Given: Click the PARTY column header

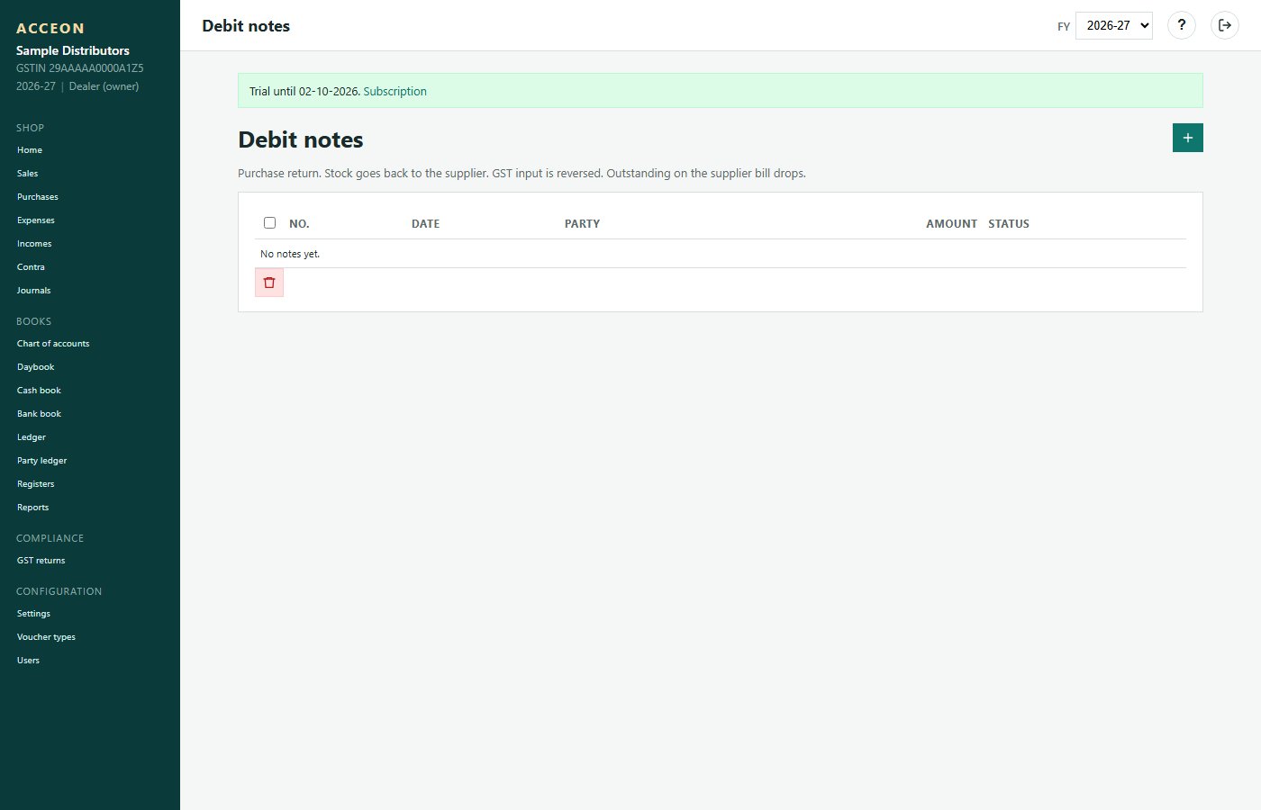Looking at the screenshot, I should [x=582, y=224].
